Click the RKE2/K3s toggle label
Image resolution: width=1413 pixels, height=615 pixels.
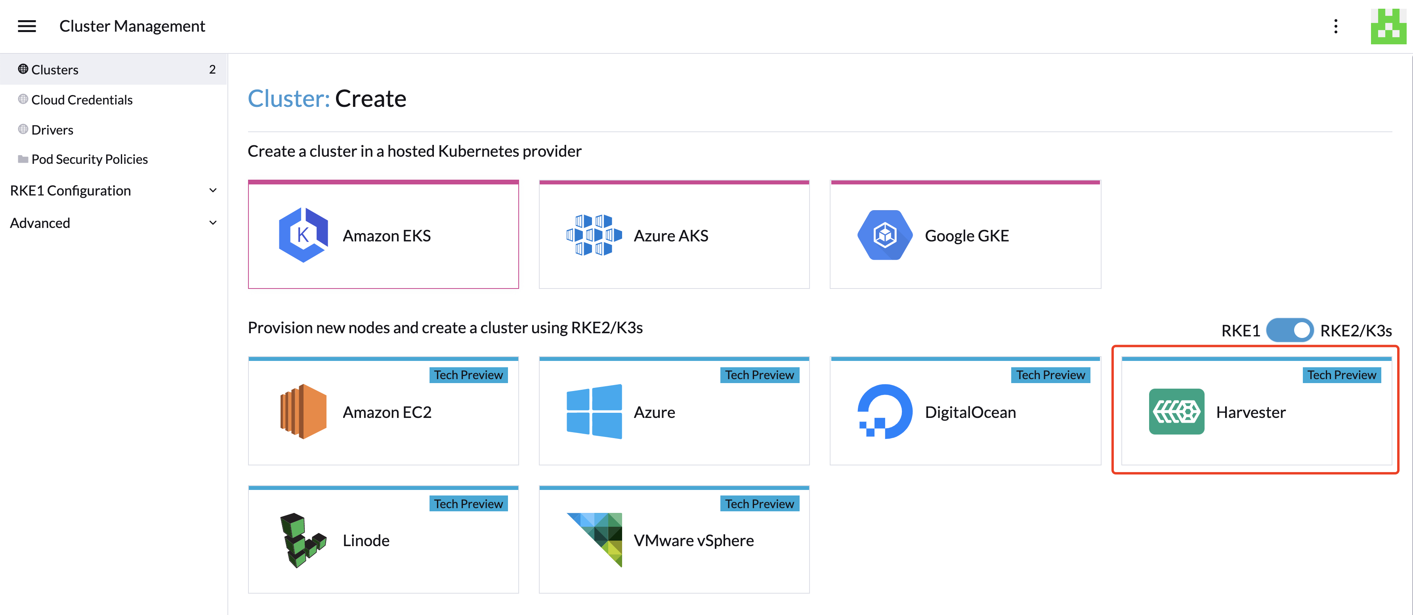[x=1356, y=331]
